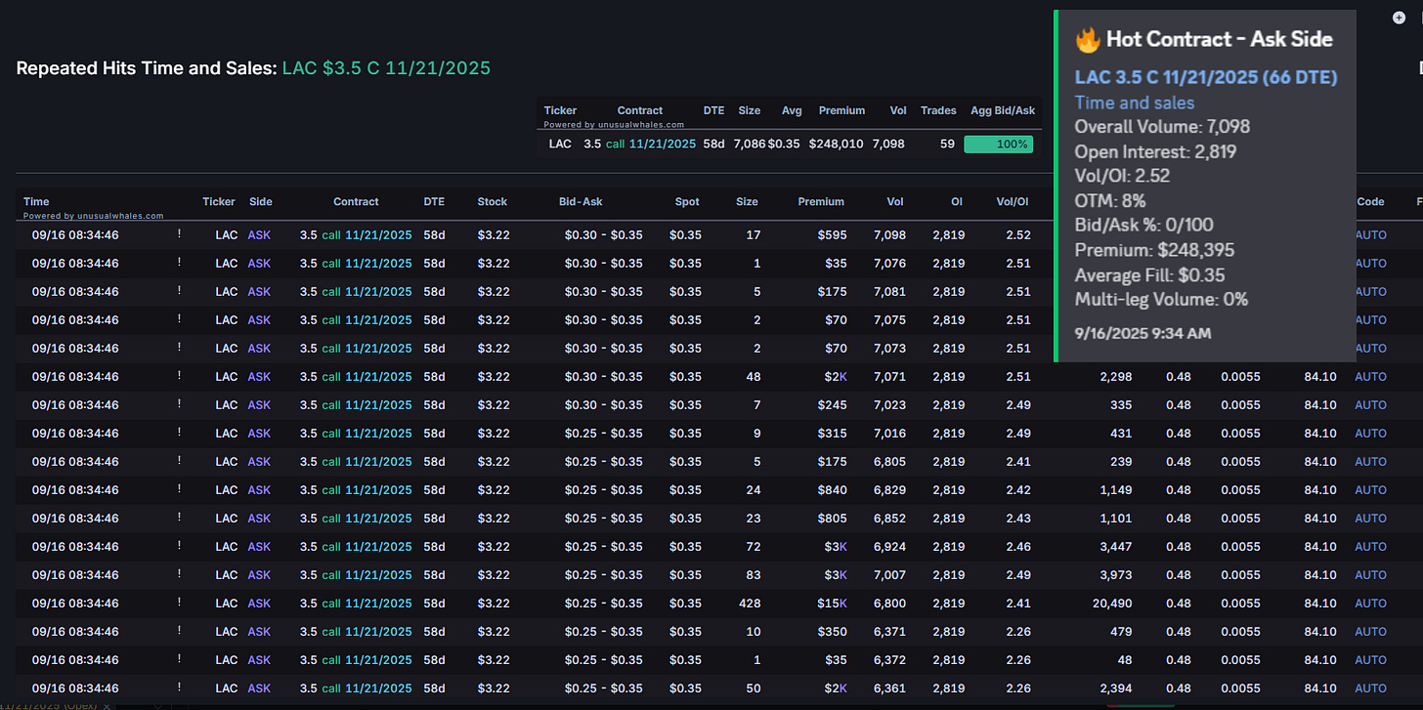This screenshot has height=710, width=1423.
Task: Click the ! icon in row with Vol 6,852
Action: [x=179, y=518]
